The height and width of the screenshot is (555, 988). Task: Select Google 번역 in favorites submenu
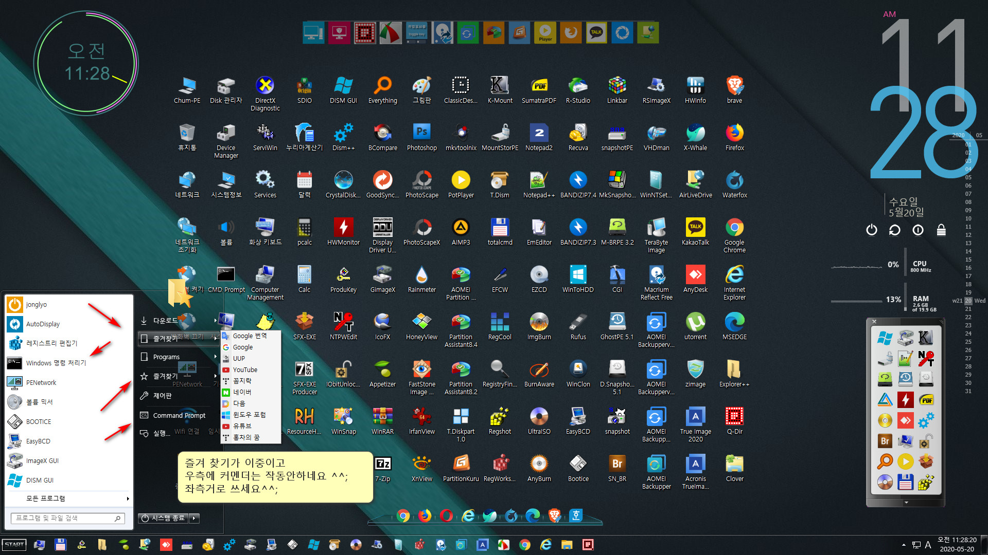[251, 336]
